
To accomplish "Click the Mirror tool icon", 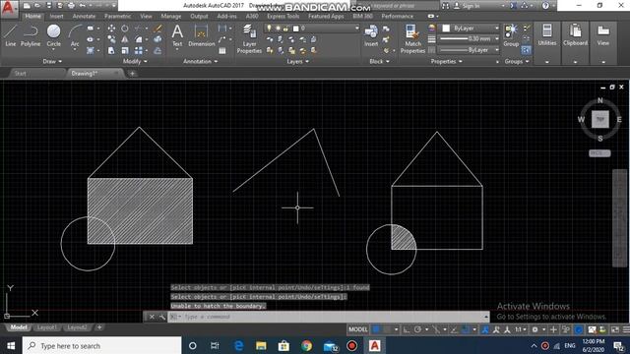I will coord(125,39).
